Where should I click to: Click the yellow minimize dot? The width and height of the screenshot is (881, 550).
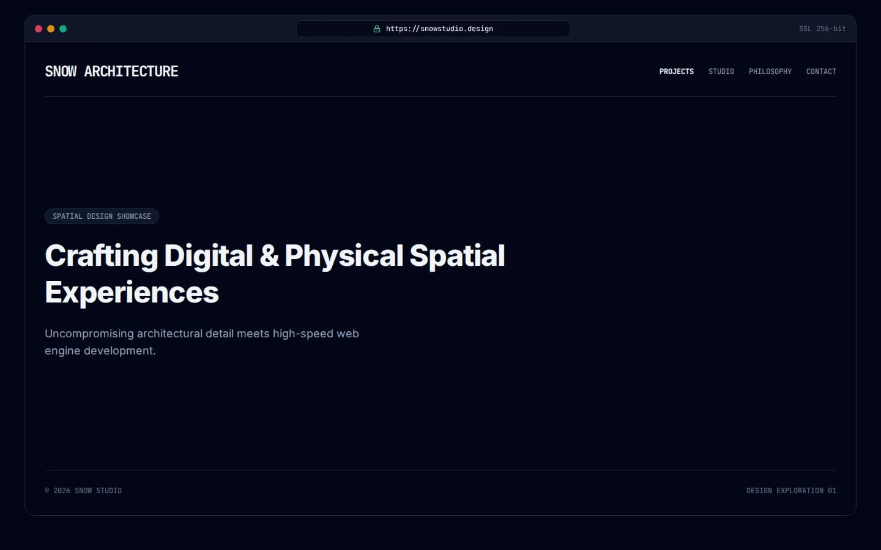point(51,29)
